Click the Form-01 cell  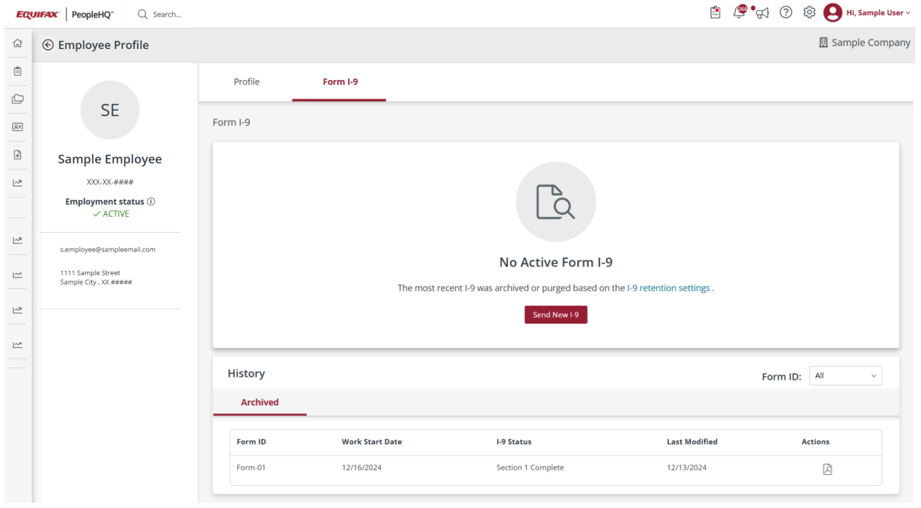tap(251, 468)
